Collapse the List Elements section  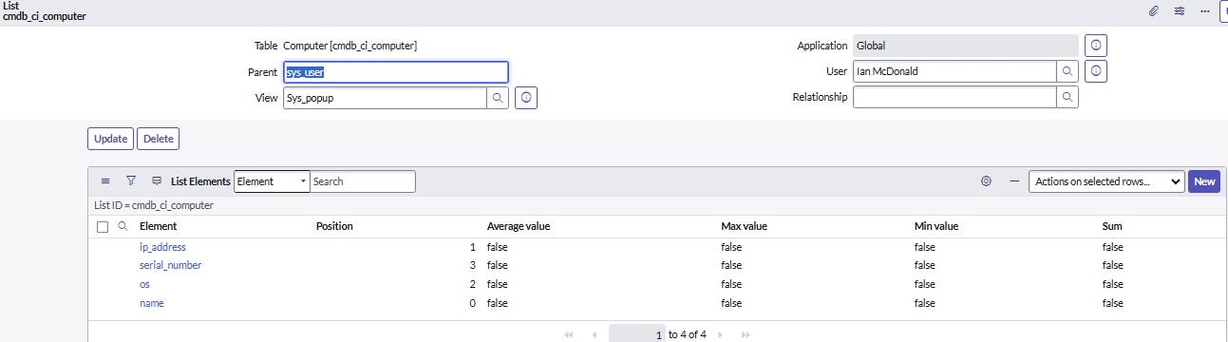(x=1013, y=181)
